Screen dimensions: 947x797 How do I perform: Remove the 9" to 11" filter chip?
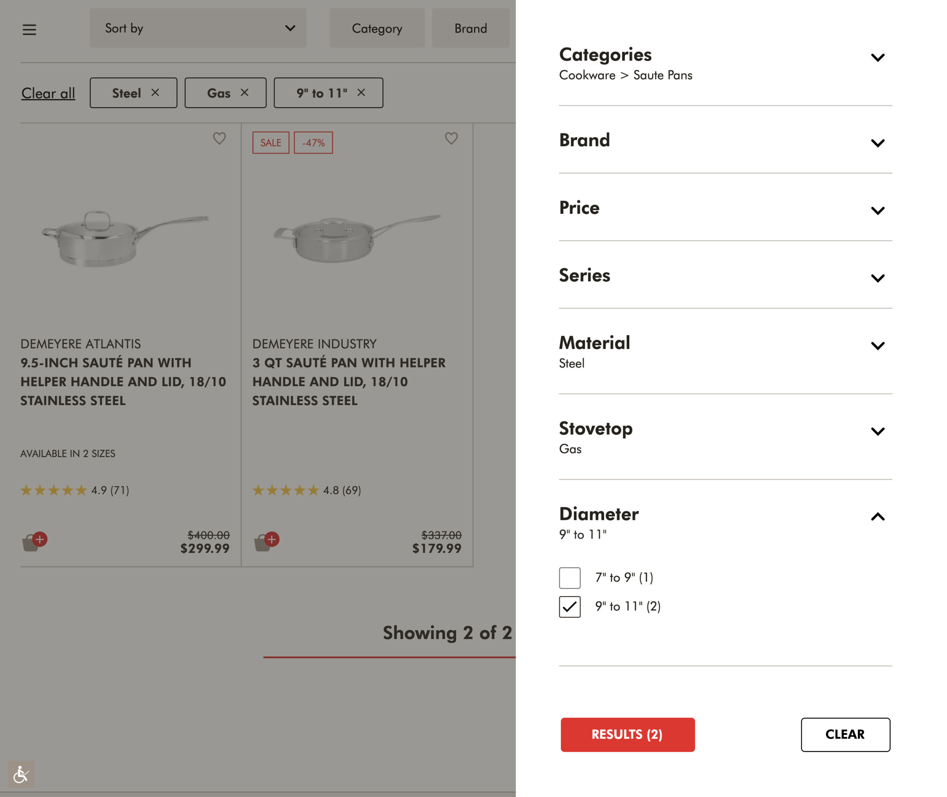point(361,93)
